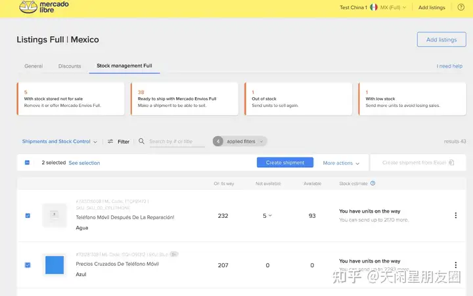Click the Mercado Libre logo
473x296 pixels.
pos(44,7)
